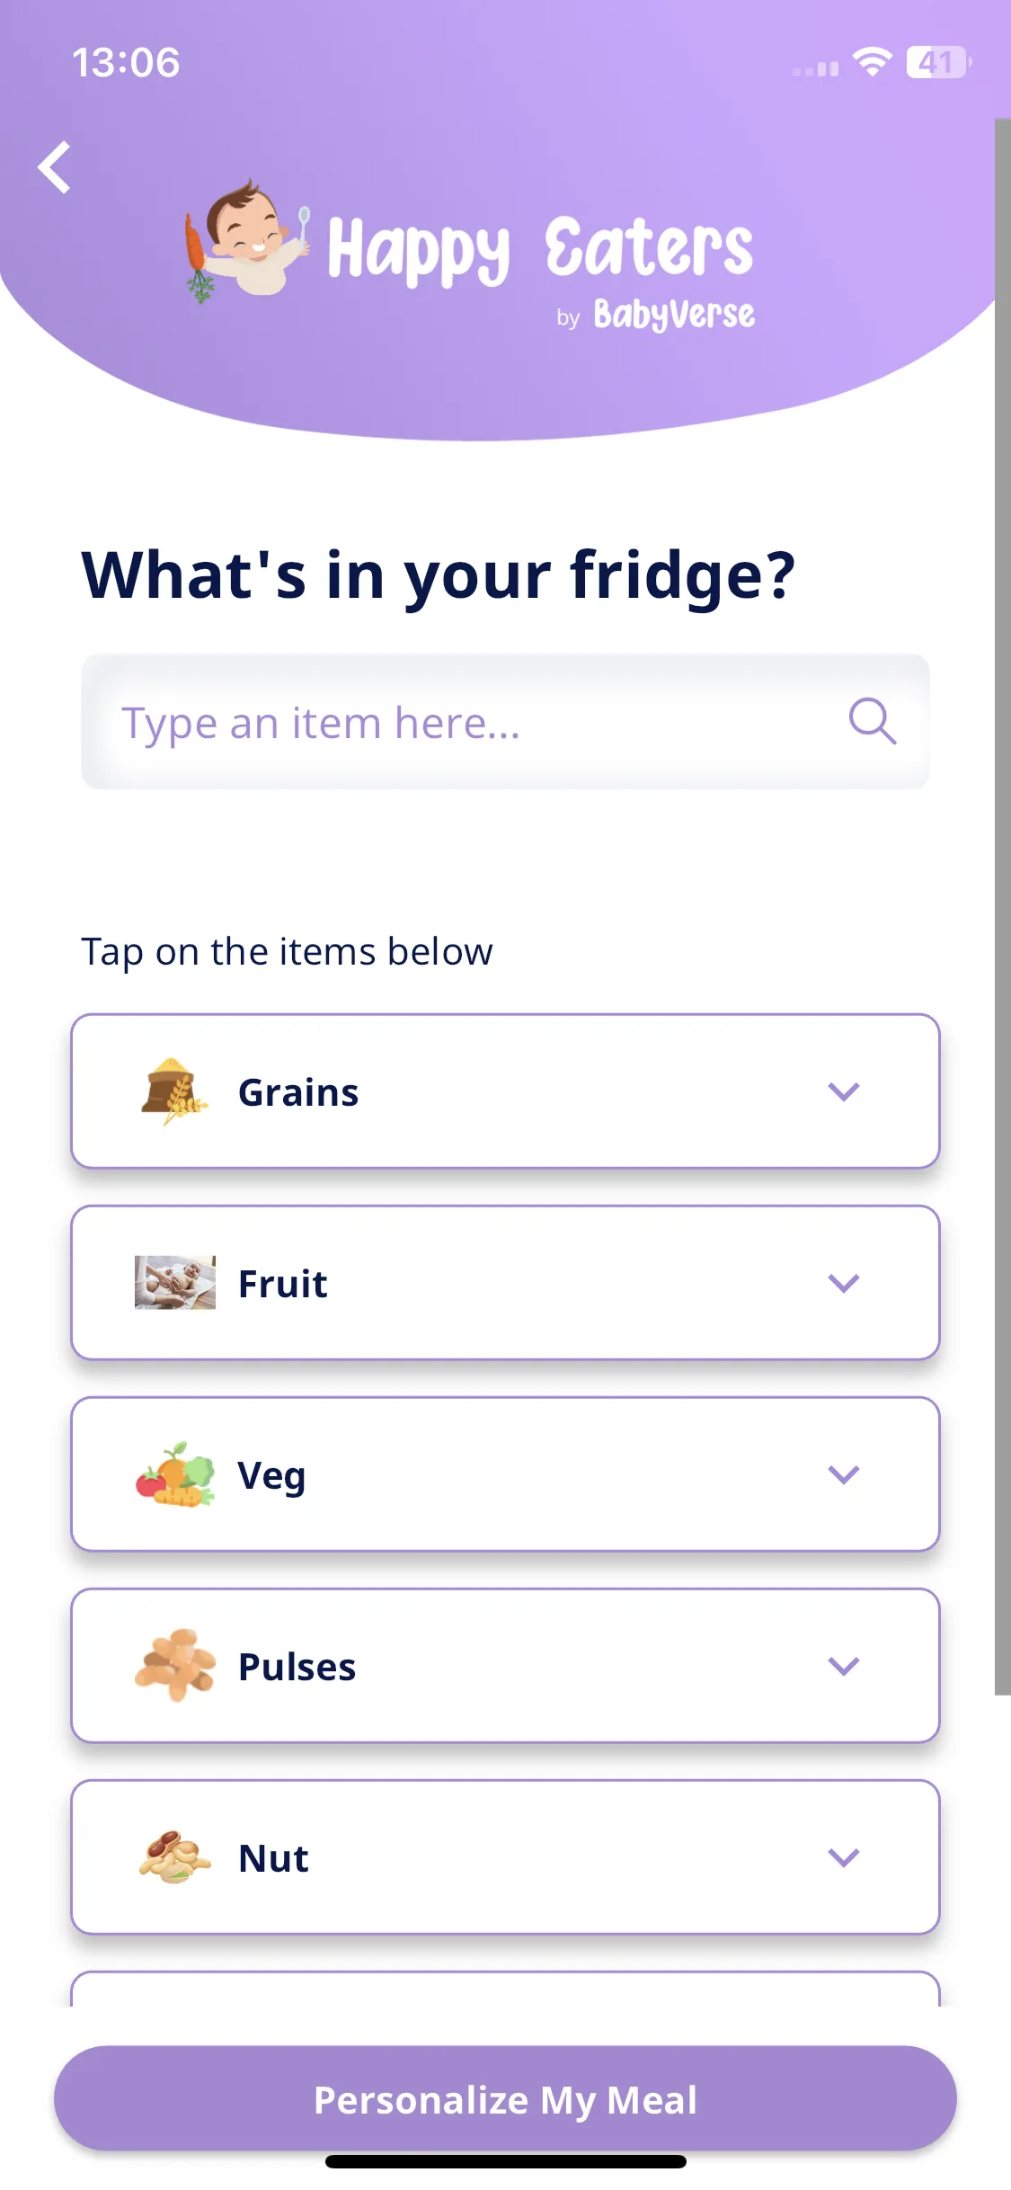Image resolution: width=1011 pixels, height=2190 pixels.
Task: Click the Personalize My Meal button
Action: pos(505,2098)
